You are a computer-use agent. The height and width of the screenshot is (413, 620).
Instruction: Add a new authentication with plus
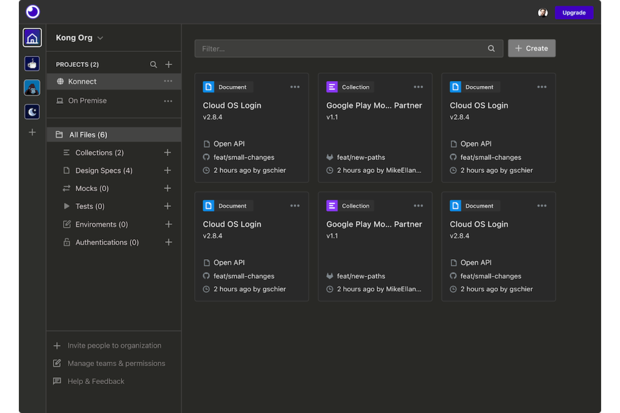pos(168,242)
